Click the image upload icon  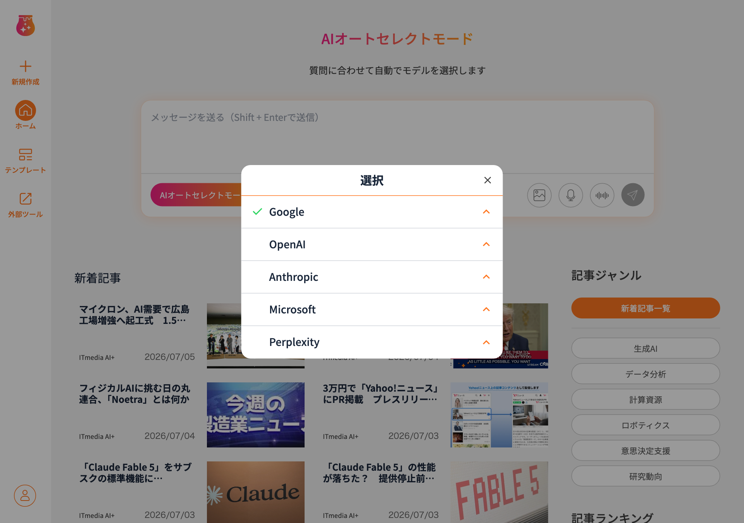click(539, 195)
